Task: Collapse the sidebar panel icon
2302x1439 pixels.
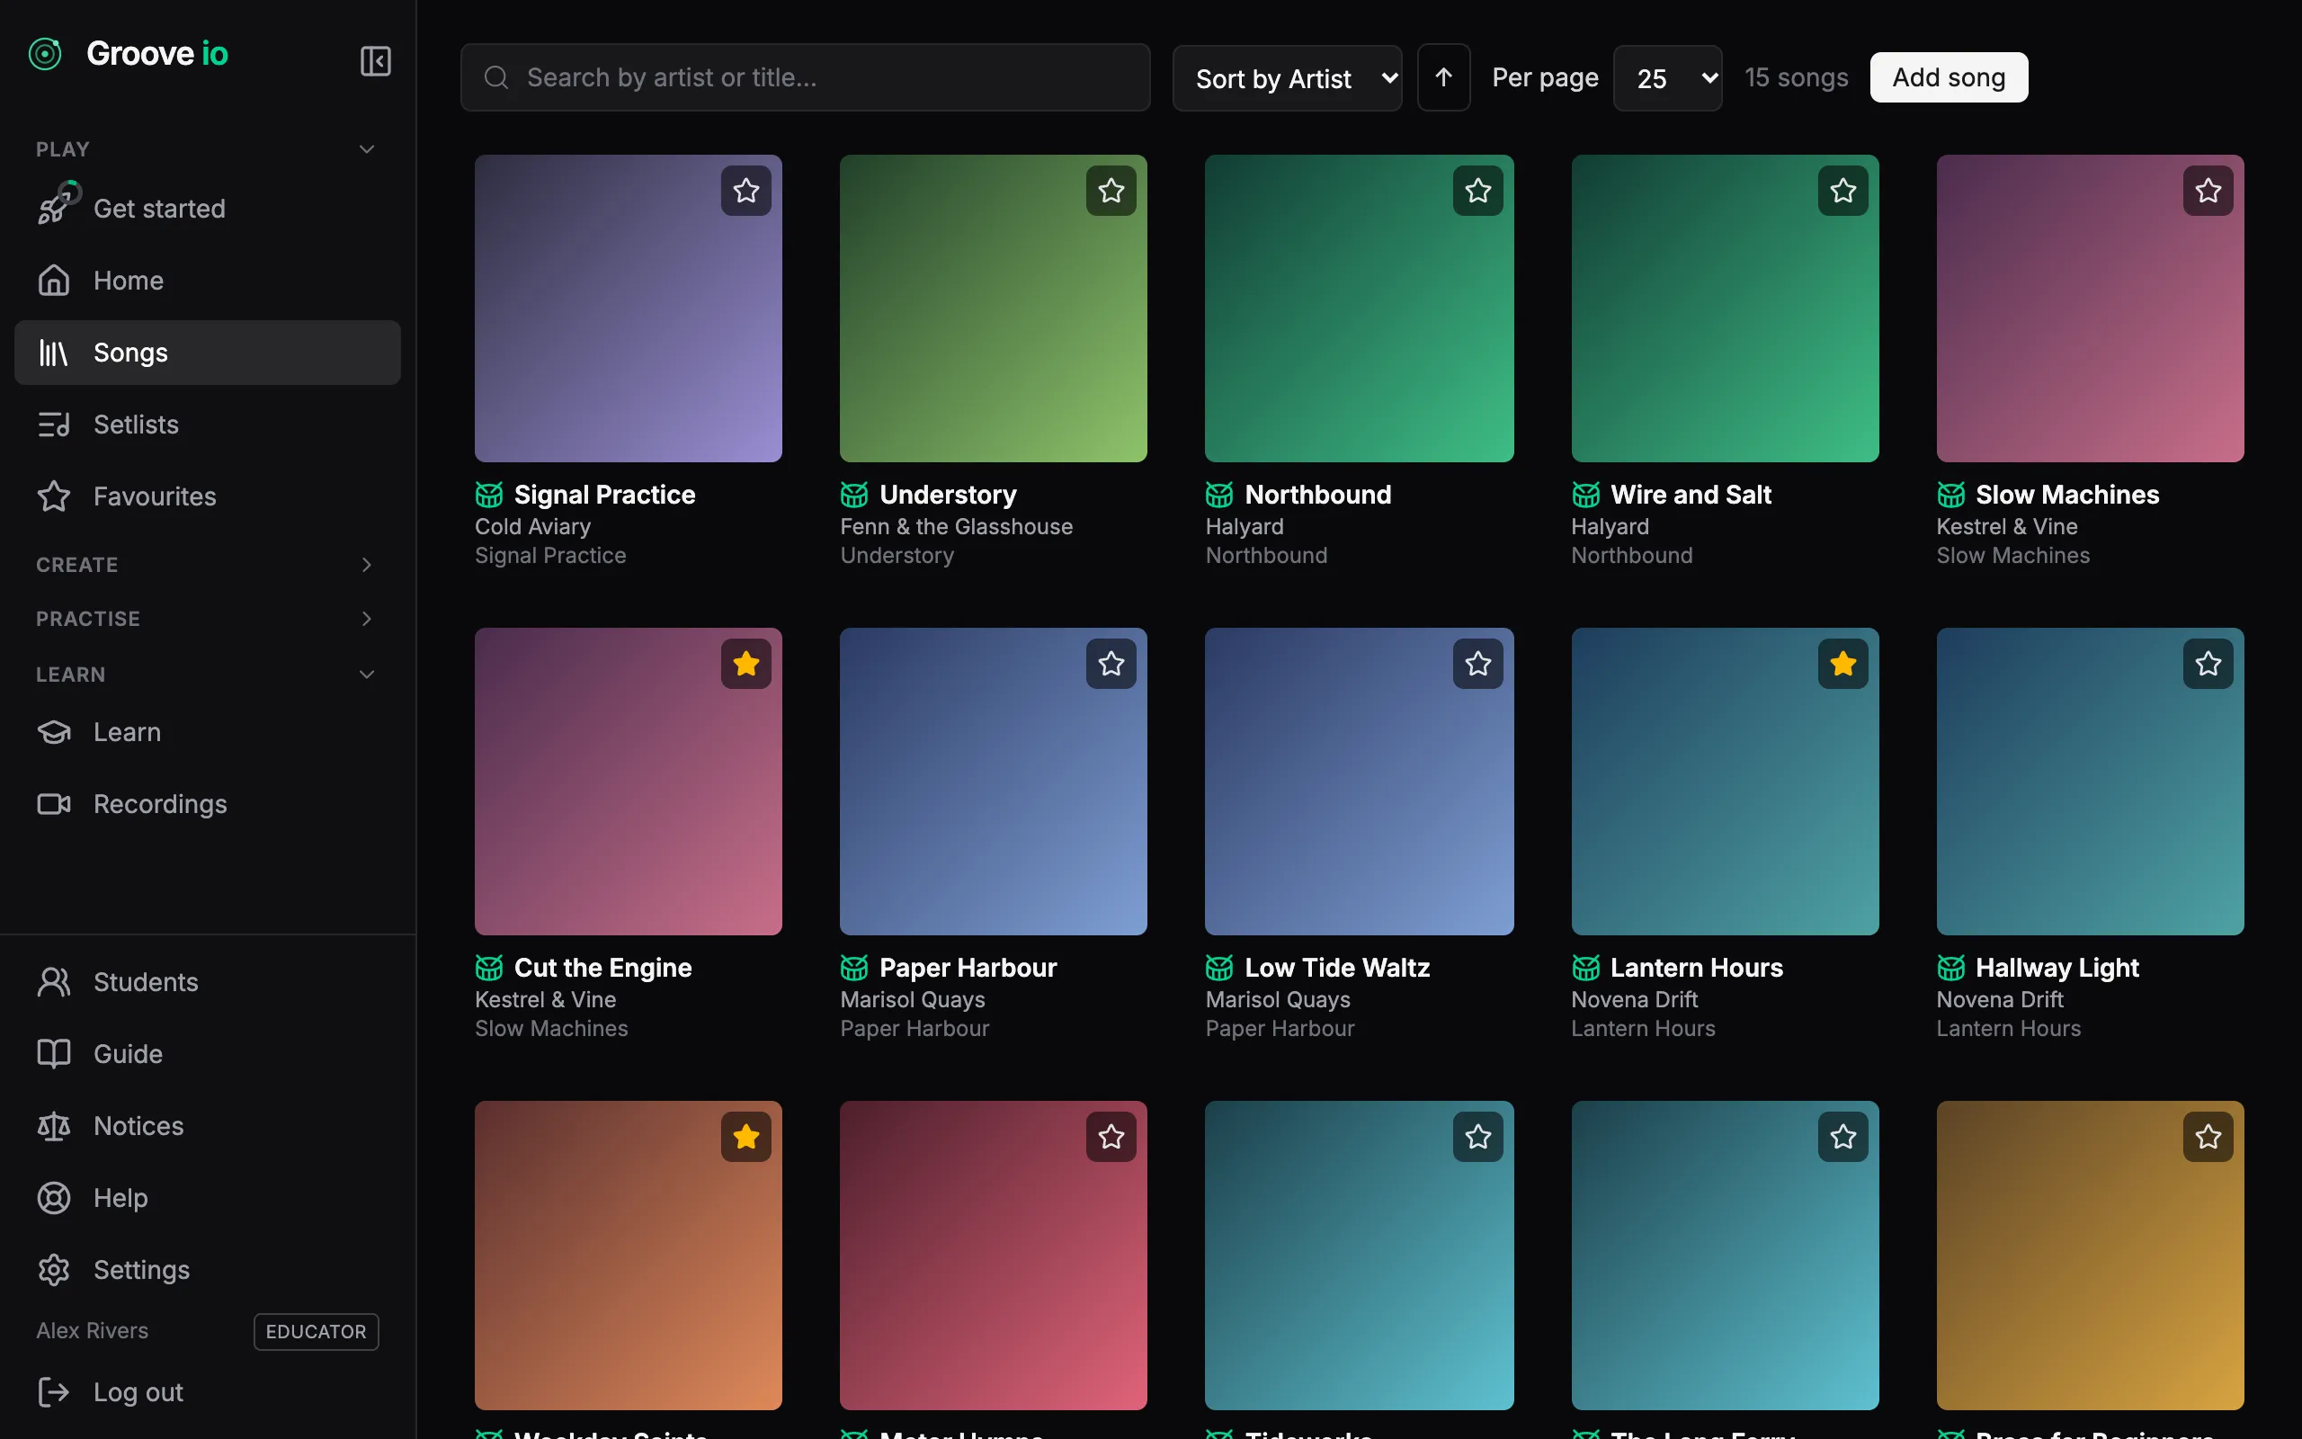Action: tap(376, 61)
